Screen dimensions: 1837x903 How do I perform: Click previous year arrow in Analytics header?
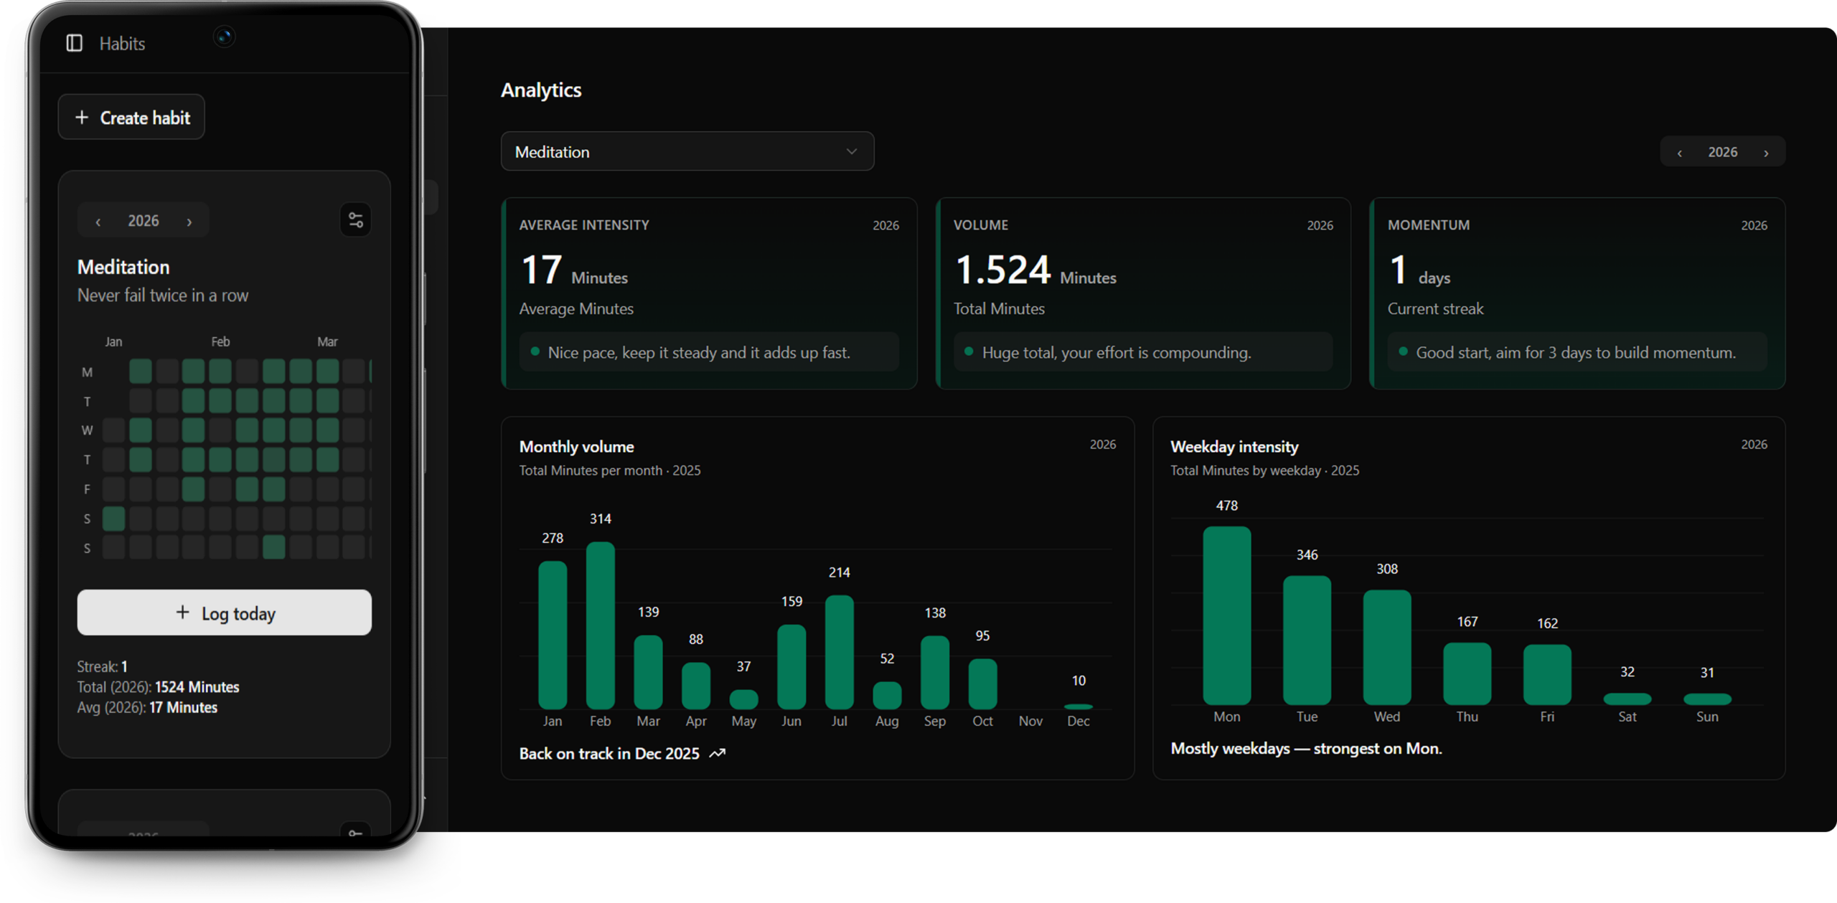coord(1679,153)
